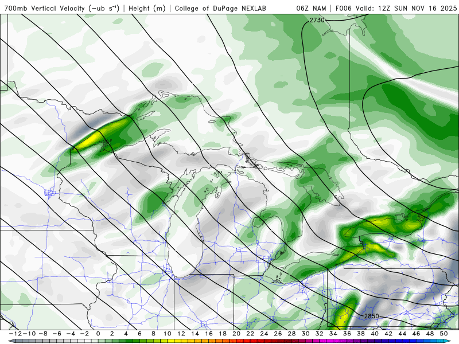Click the "700mb Vertical Velocity" title text

[45, 8]
